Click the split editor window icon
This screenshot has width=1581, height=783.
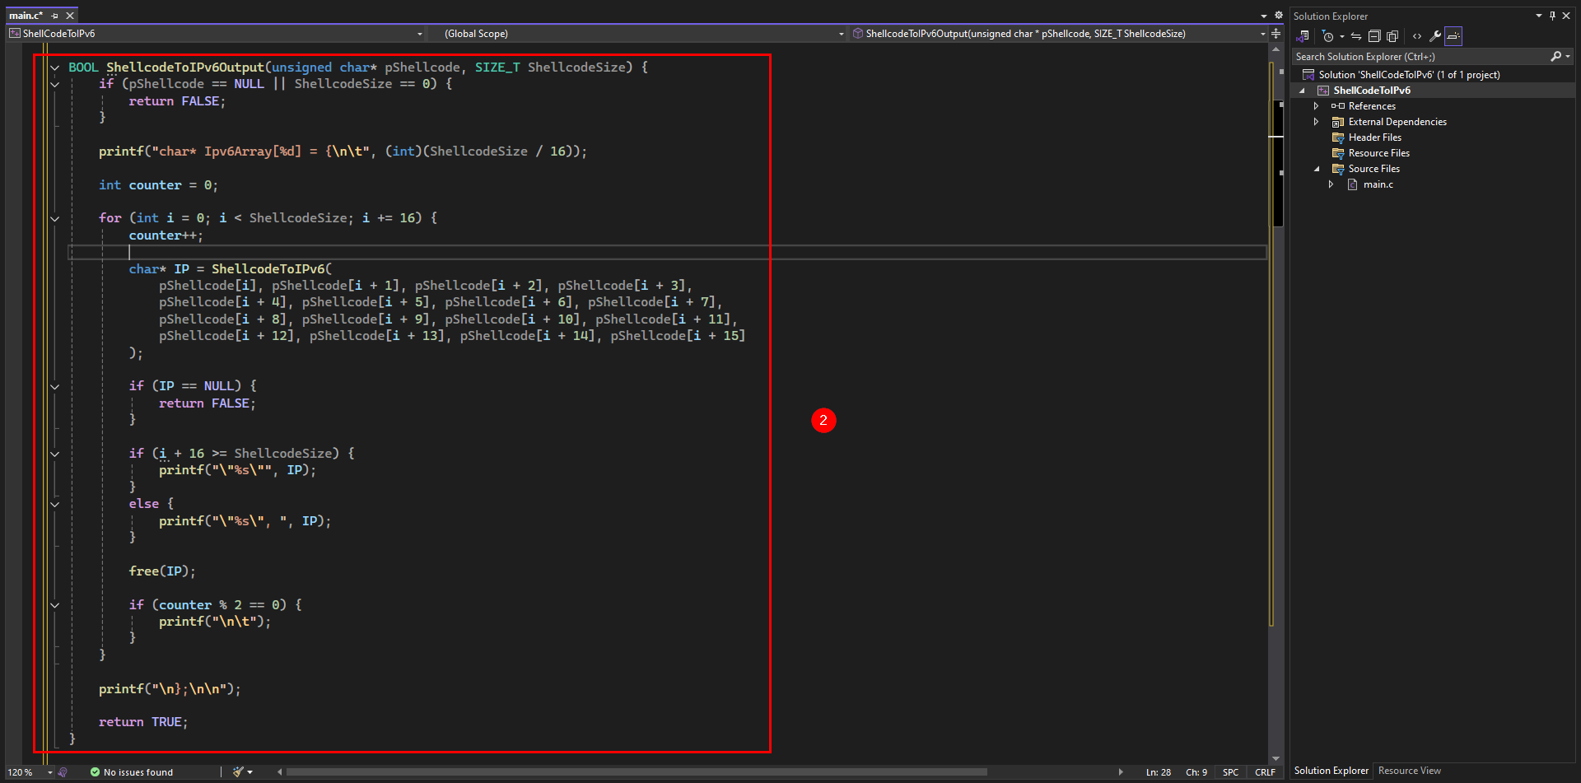1276,34
